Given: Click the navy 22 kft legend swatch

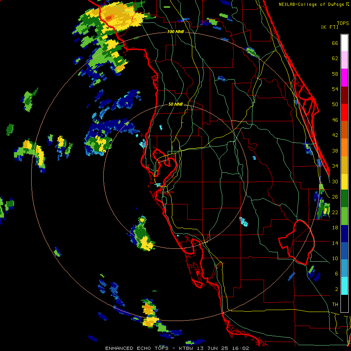Looking at the screenshot, I should click(344, 234).
